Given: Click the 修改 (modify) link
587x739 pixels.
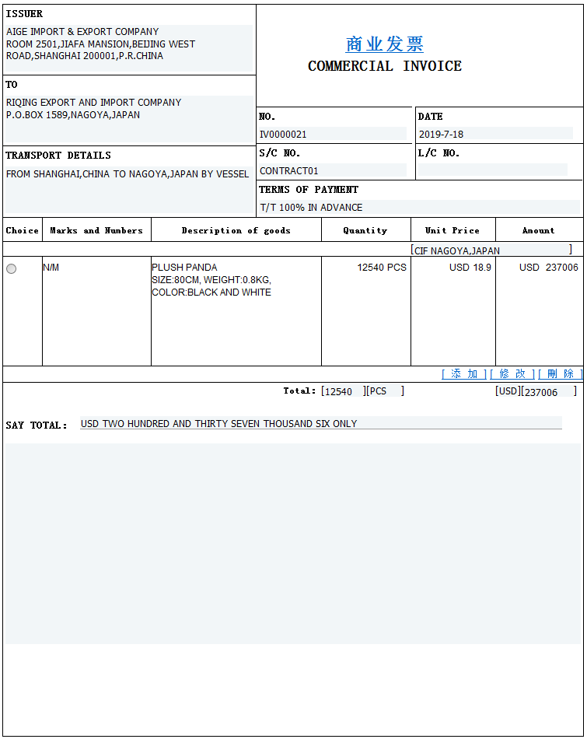Looking at the screenshot, I should [x=512, y=374].
